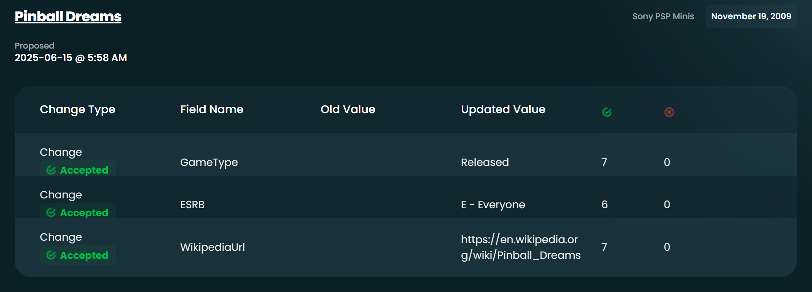Screen dimensions: 812x292
Task: Select the ESRB field name cell
Action: 192,205
